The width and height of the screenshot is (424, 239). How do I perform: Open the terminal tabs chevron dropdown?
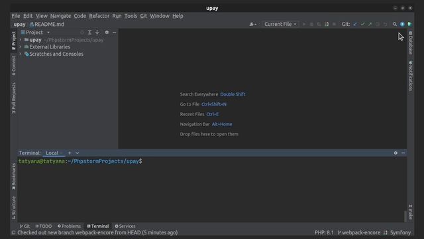pos(77,153)
